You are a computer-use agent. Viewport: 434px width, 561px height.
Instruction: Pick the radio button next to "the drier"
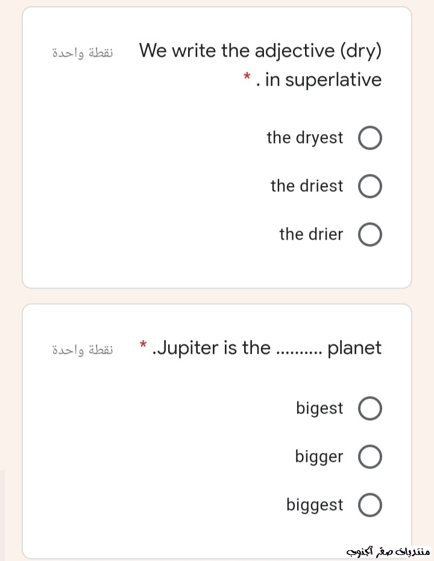point(370,235)
